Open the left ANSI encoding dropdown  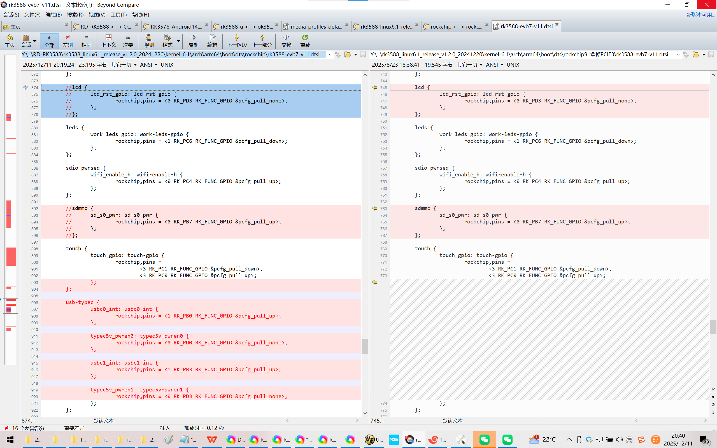click(148, 65)
